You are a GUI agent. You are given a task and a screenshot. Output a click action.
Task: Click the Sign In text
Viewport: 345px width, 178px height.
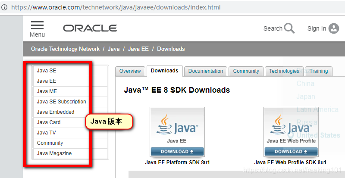[x=317, y=28]
